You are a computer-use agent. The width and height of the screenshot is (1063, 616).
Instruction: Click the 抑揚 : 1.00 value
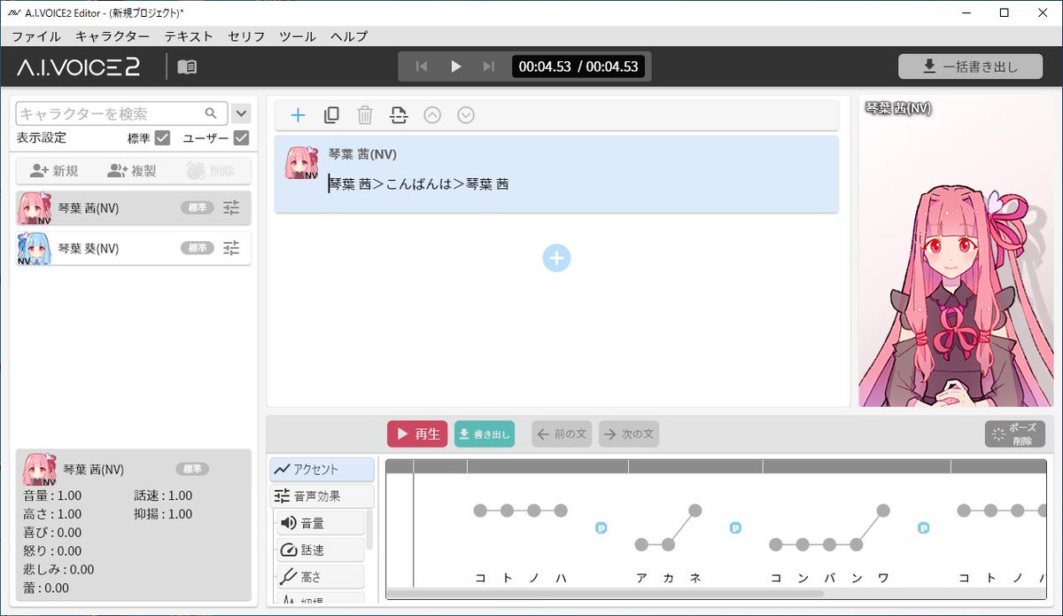pyautogui.click(x=162, y=514)
